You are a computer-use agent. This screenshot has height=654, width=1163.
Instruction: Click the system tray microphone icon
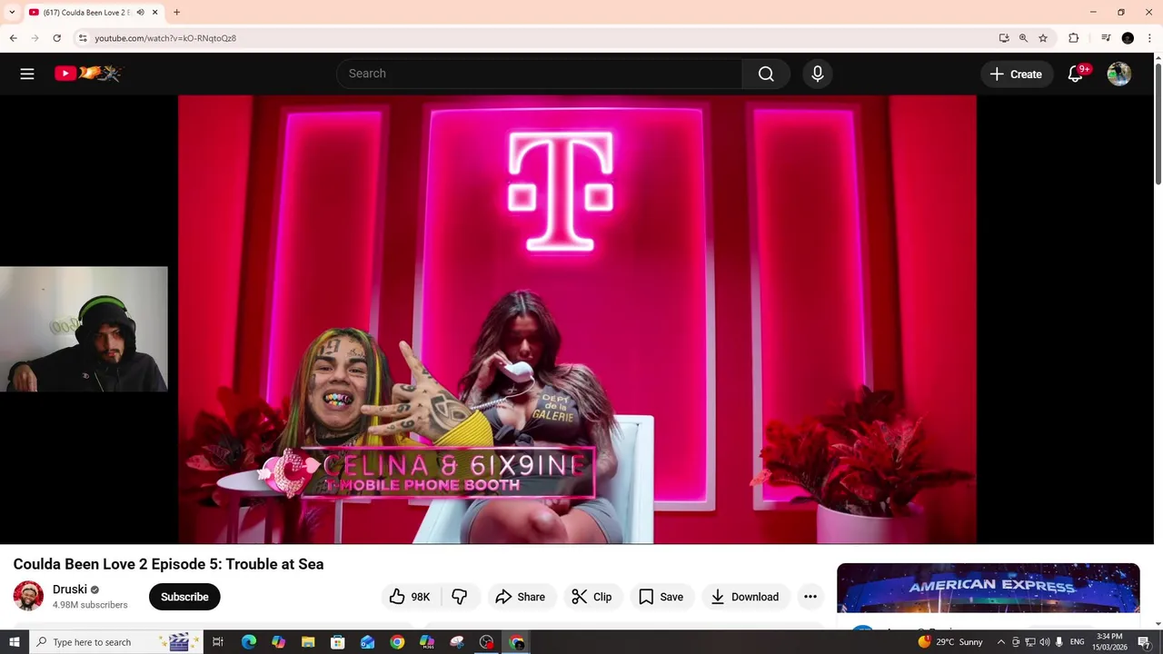1059,642
